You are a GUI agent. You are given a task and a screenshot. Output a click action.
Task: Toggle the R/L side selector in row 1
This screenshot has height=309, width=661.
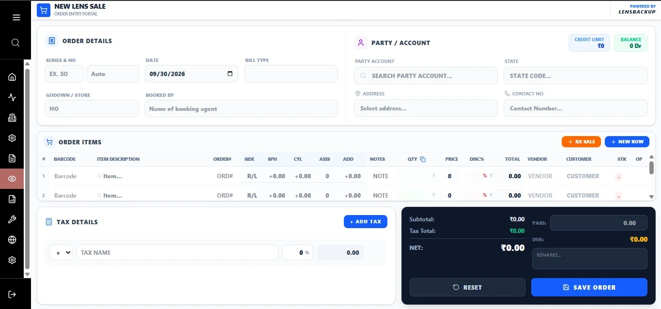tap(252, 176)
